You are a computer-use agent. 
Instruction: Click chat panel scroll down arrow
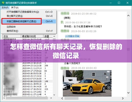pos(128,93)
